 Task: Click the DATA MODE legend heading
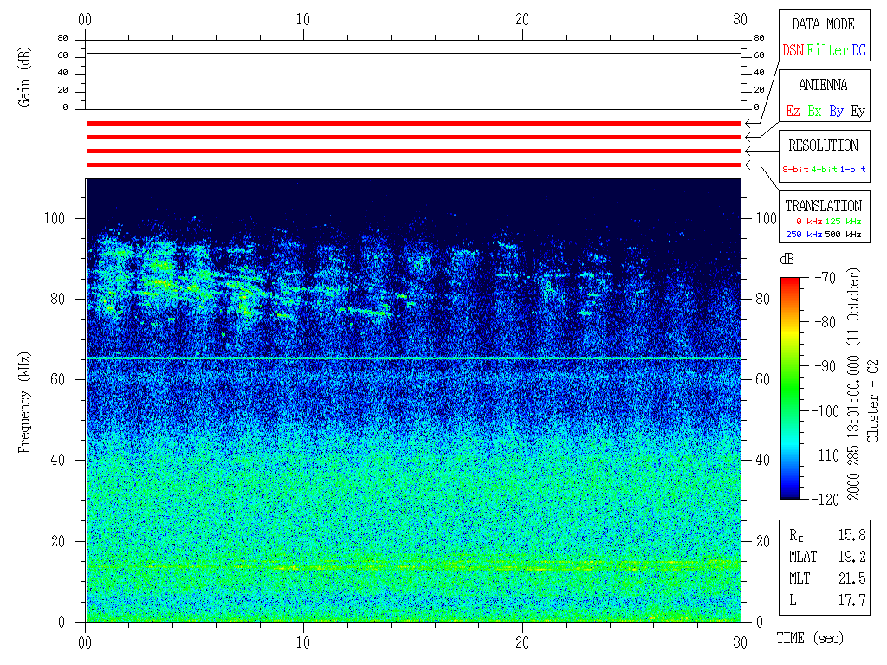(823, 24)
